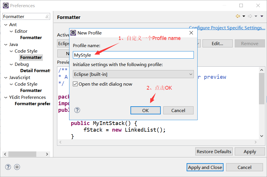The image size is (267, 177).
Task: Select the JavaScript tree item label
Action: tap(20, 78)
